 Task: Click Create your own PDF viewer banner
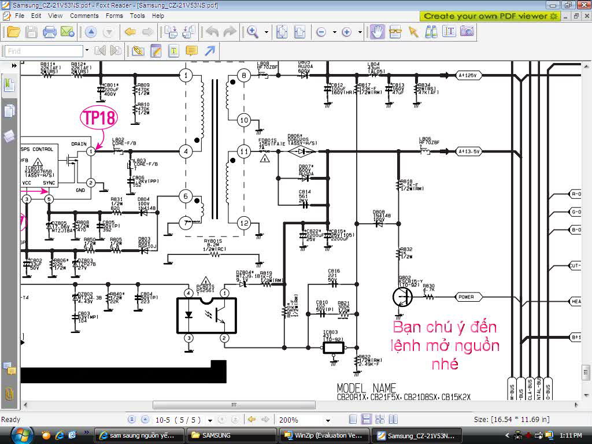pos(490,16)
